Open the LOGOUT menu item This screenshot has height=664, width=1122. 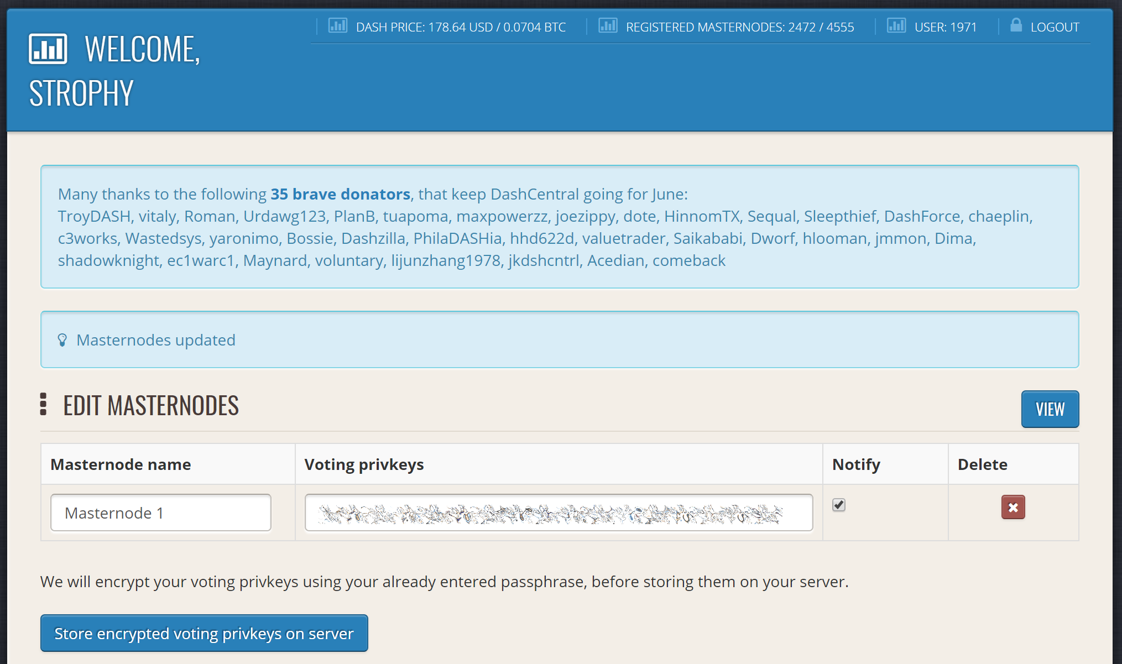[1054, 27]
